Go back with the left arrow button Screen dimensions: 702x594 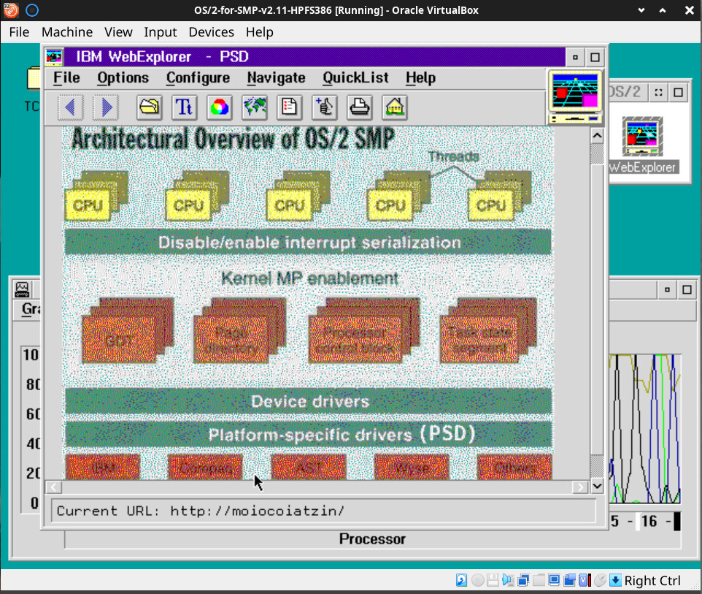(x=70, y=107)
